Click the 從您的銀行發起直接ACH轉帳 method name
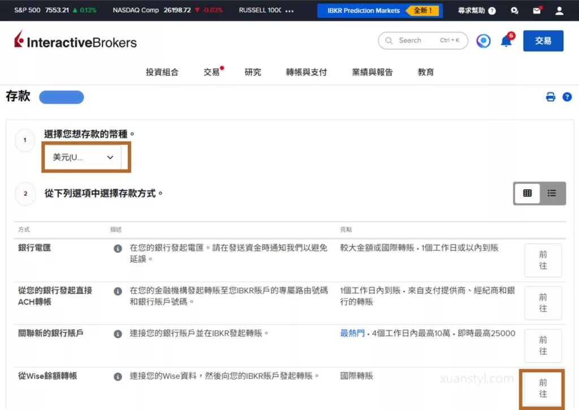The width and height of the screenshot is (579, 410). click(55, 296)
